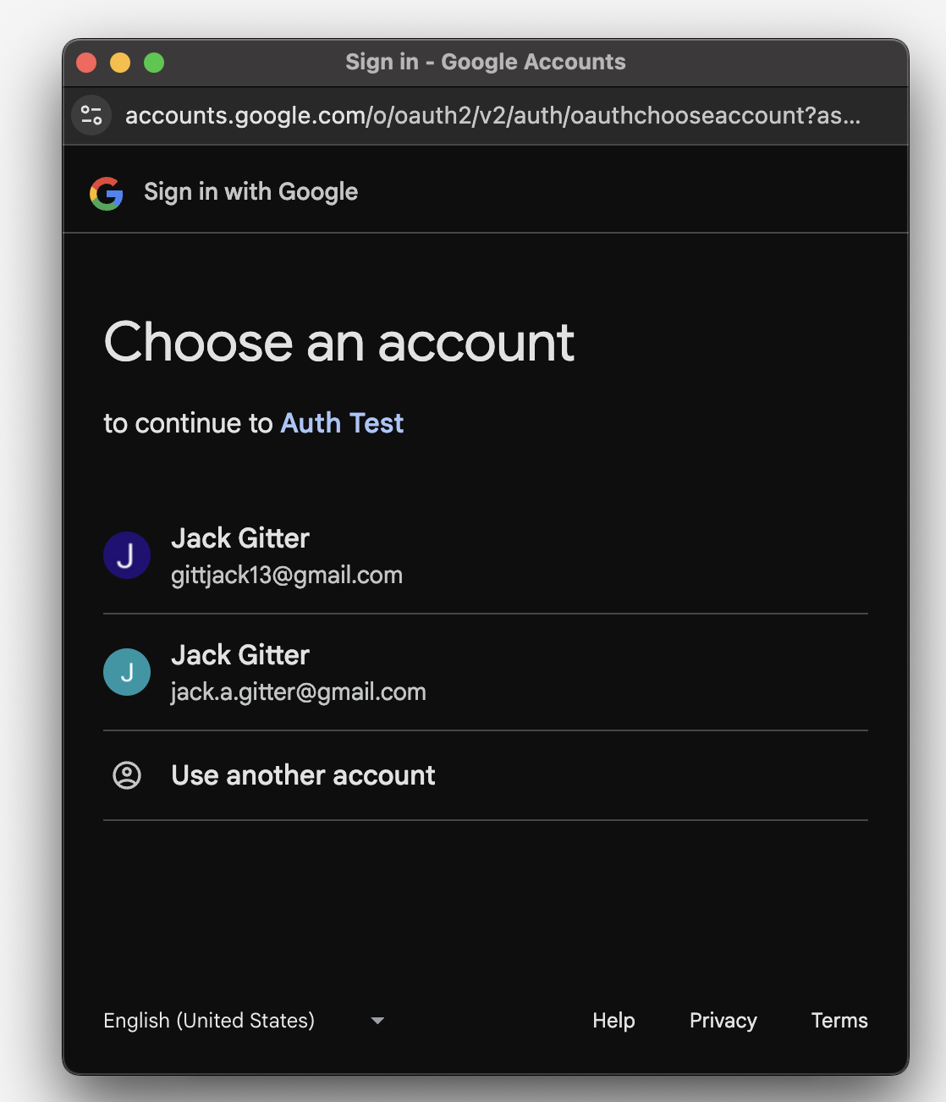Click the Google 'G' logo
This screenshot has width=946, height=1102.
pos(107,193)
